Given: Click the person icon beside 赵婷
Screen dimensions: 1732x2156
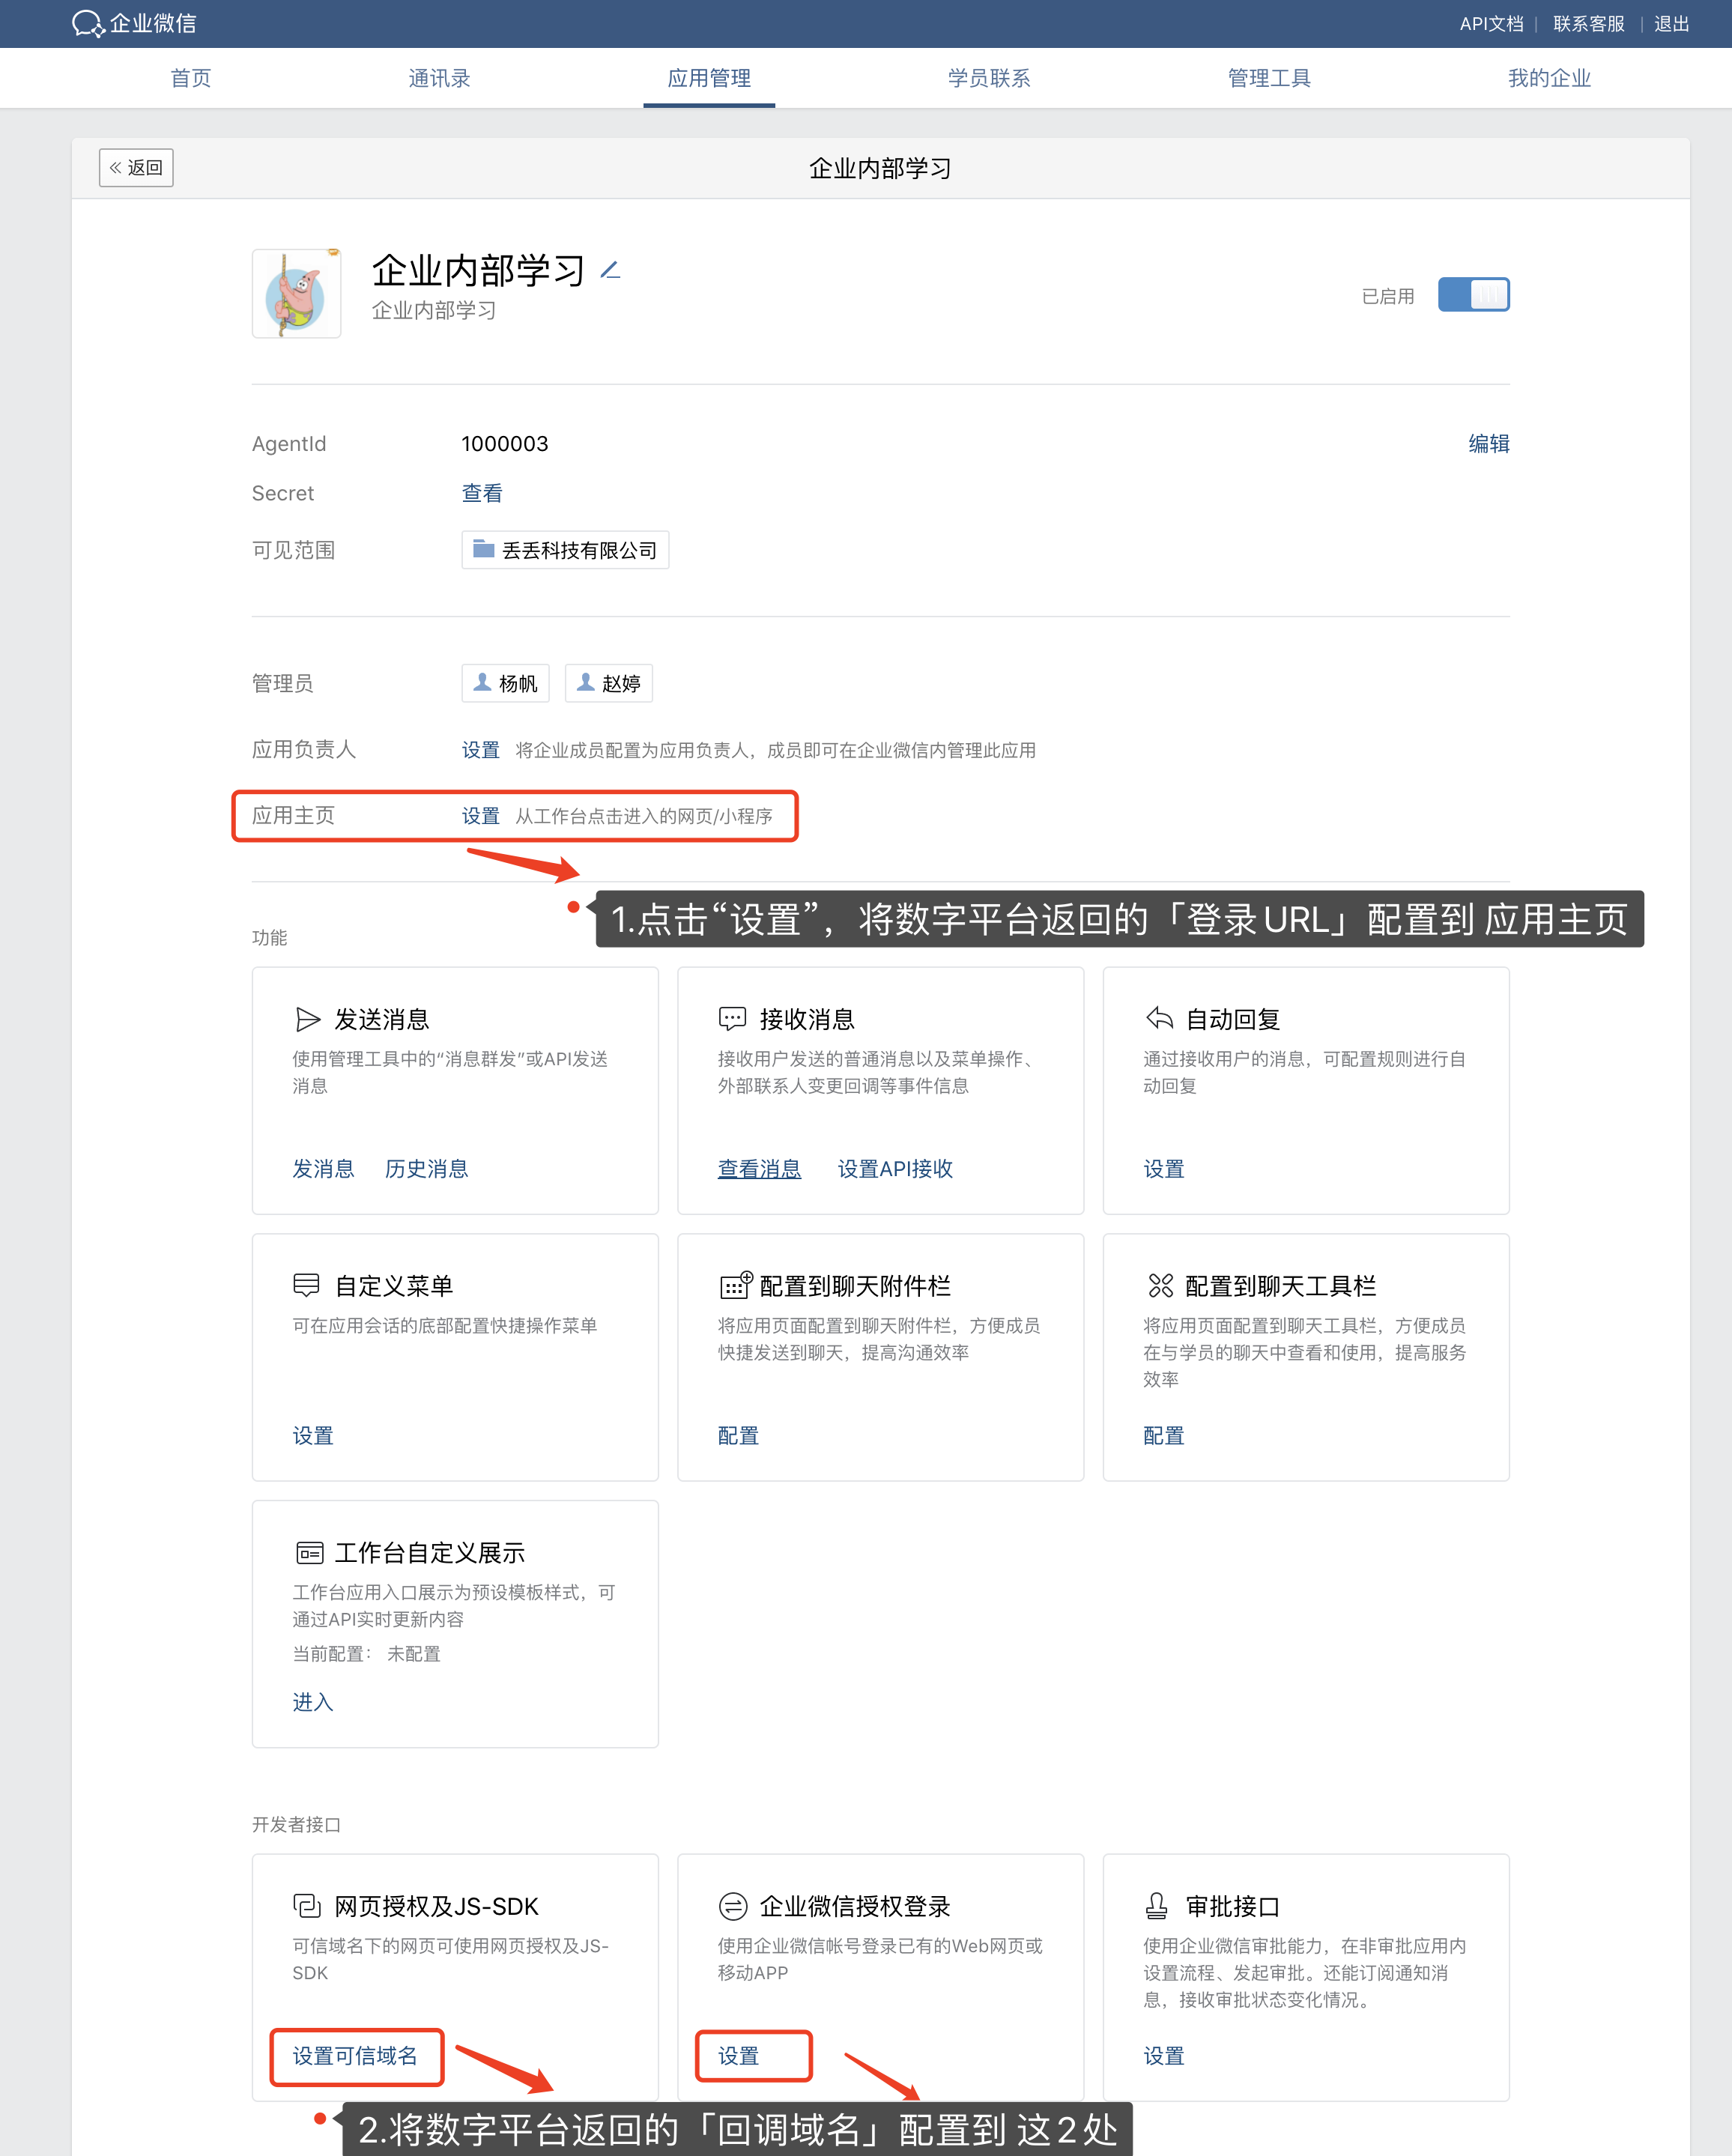Looking at the screenshot, I should [x=586, y=682].
